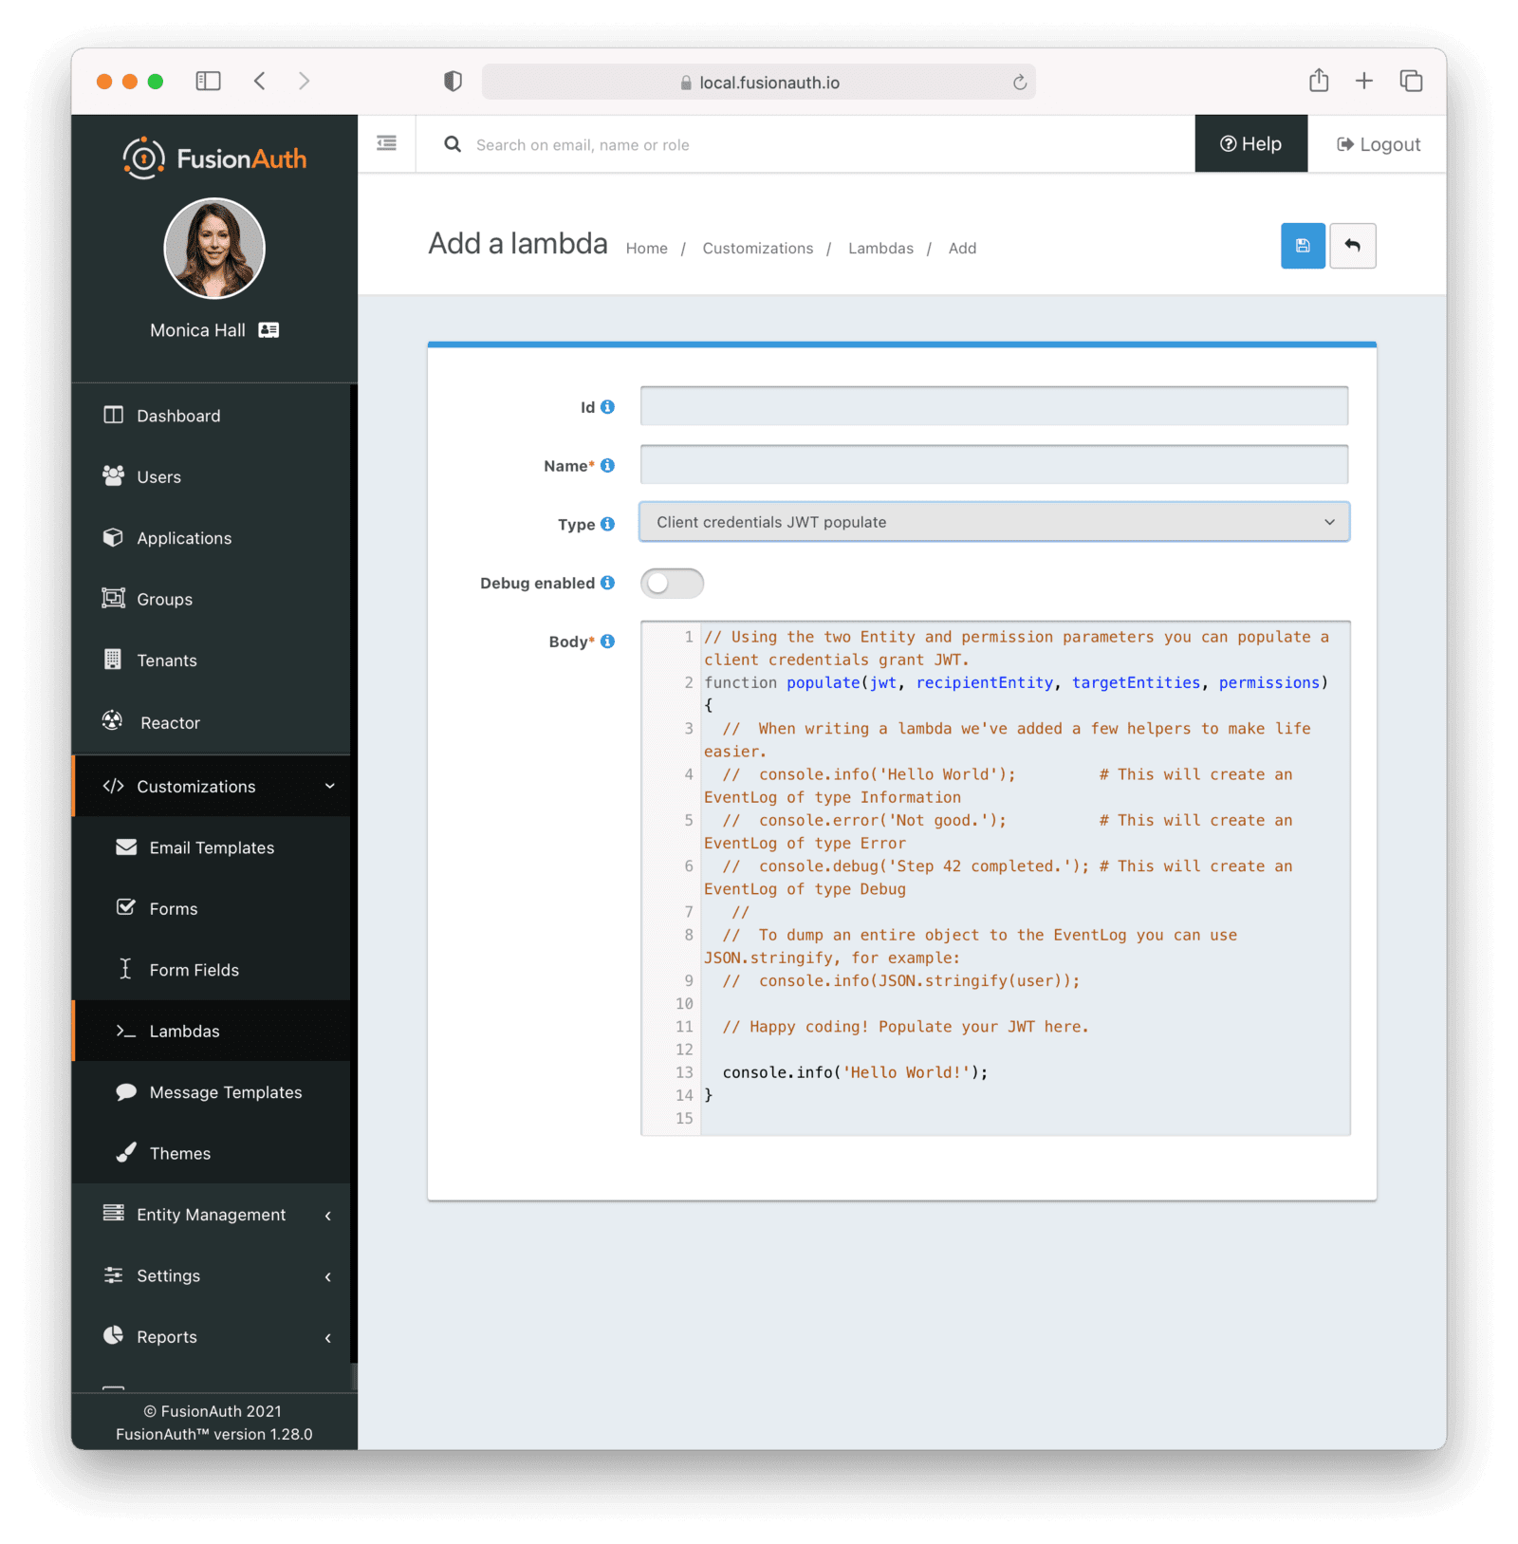The image size is (1518, 1544).
Task: Expand the Reports menu chevron
Action: 328,1338
